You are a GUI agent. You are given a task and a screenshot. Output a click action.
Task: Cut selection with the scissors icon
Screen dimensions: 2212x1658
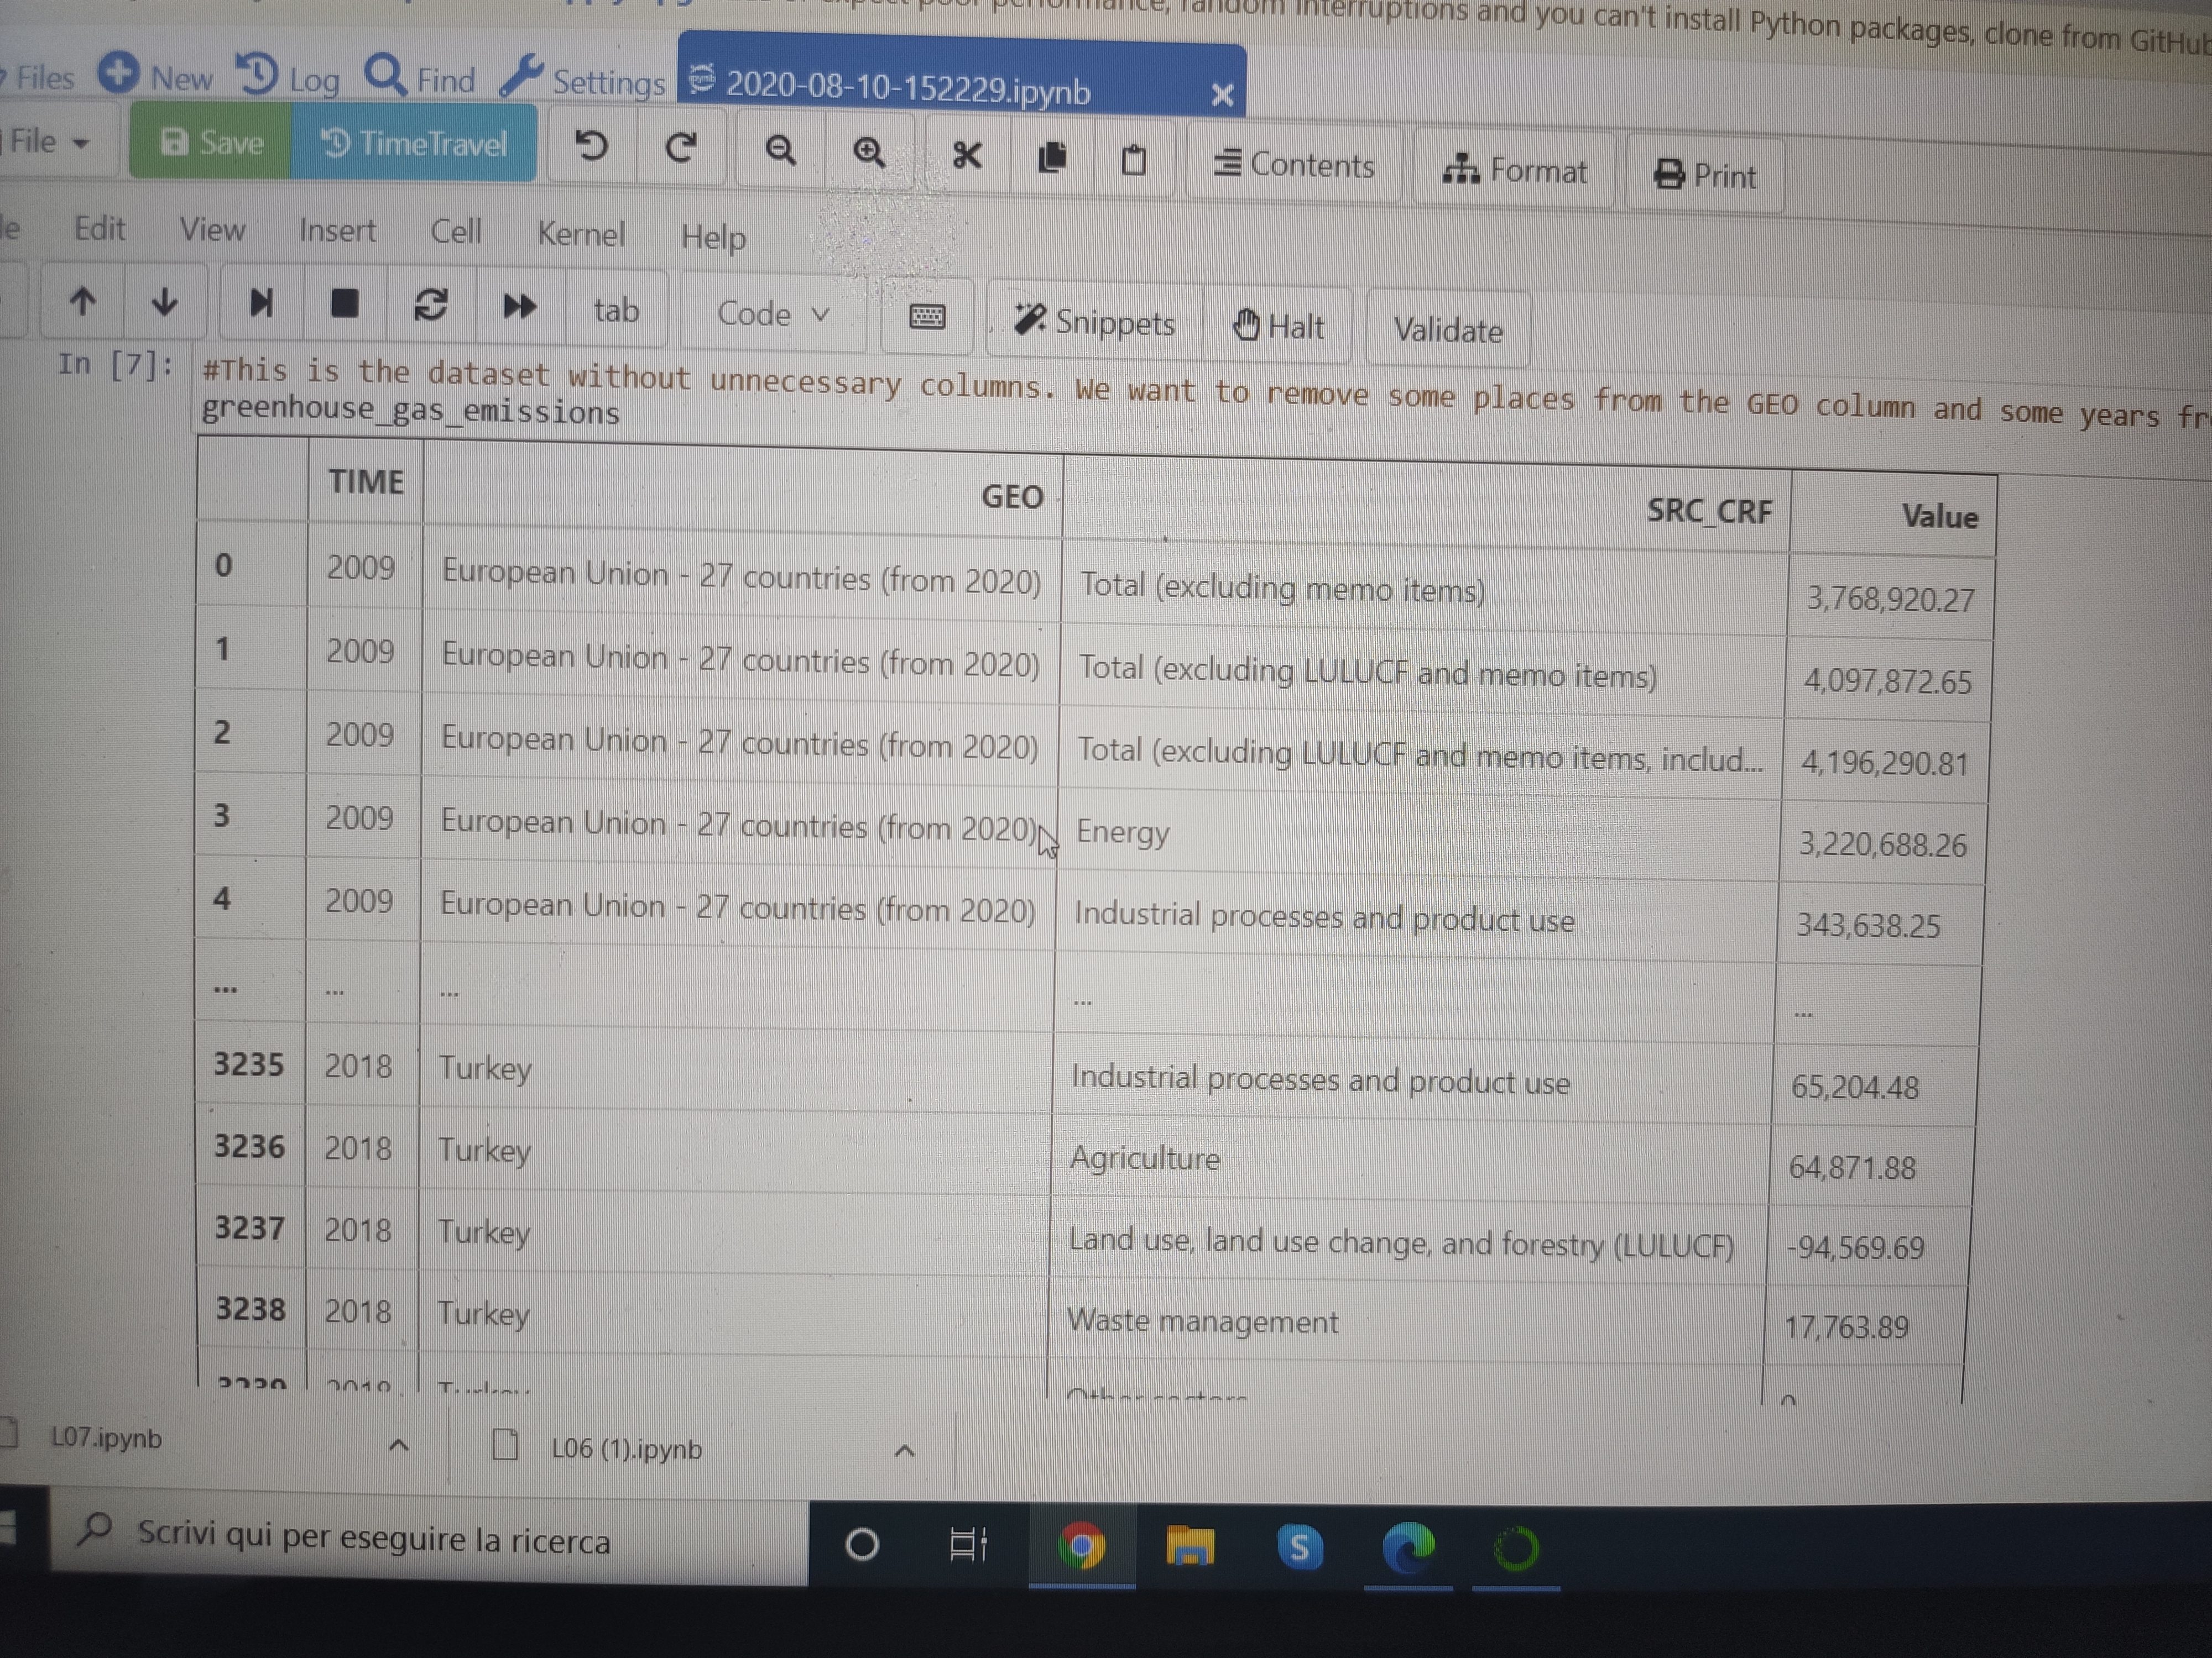pos(967,156)
